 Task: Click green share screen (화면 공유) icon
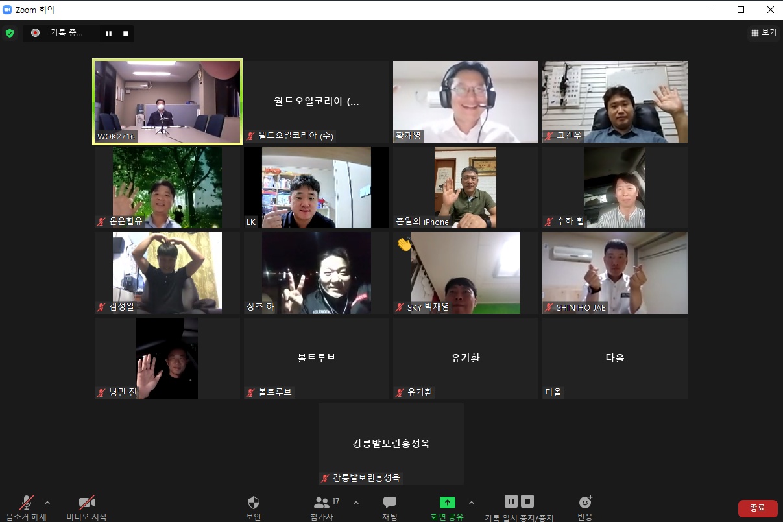coord(448,503)
